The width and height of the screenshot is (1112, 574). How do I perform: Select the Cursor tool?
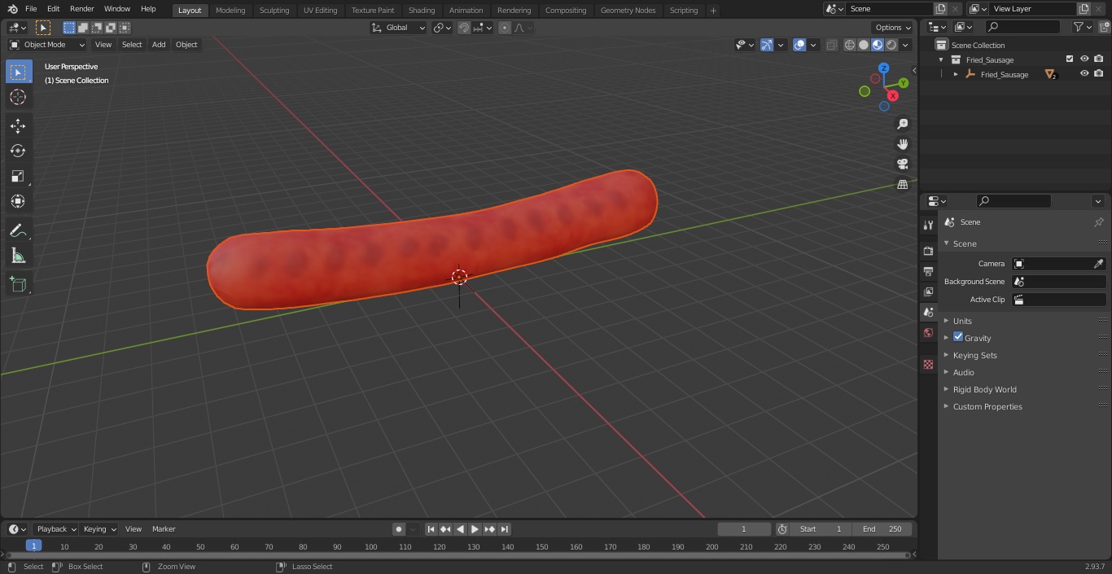19,97
